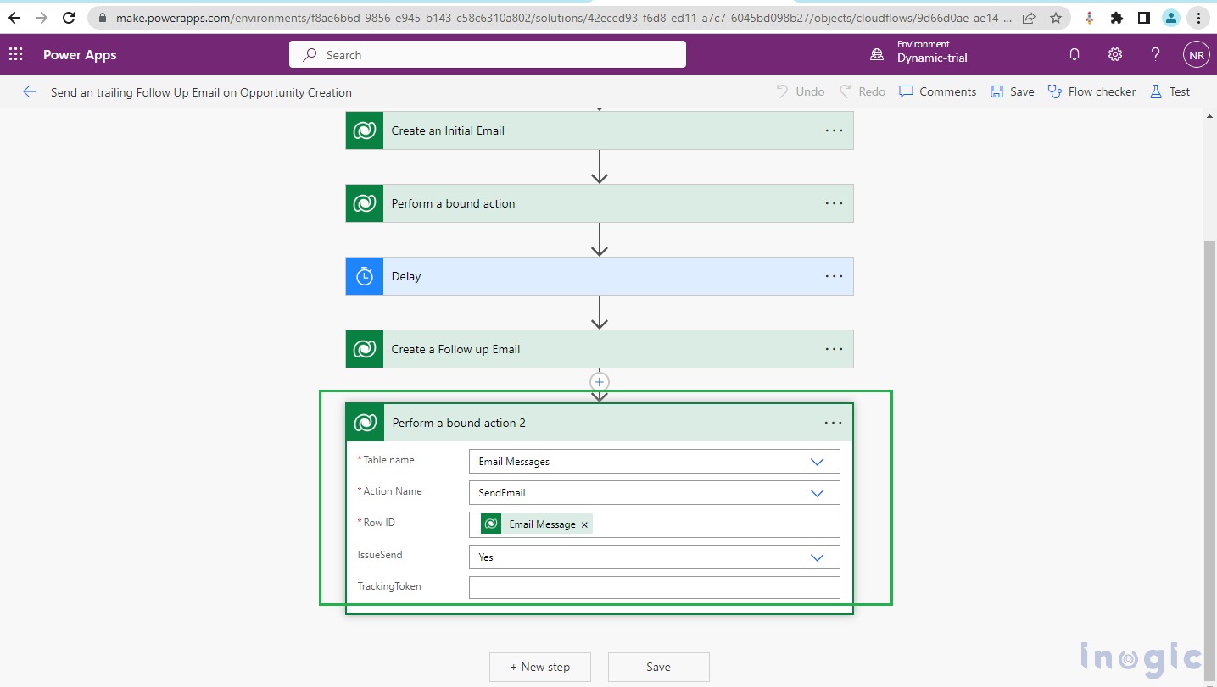The image size is (1217, 687).
Task: Click the New step button
Action: coord(540,667)
